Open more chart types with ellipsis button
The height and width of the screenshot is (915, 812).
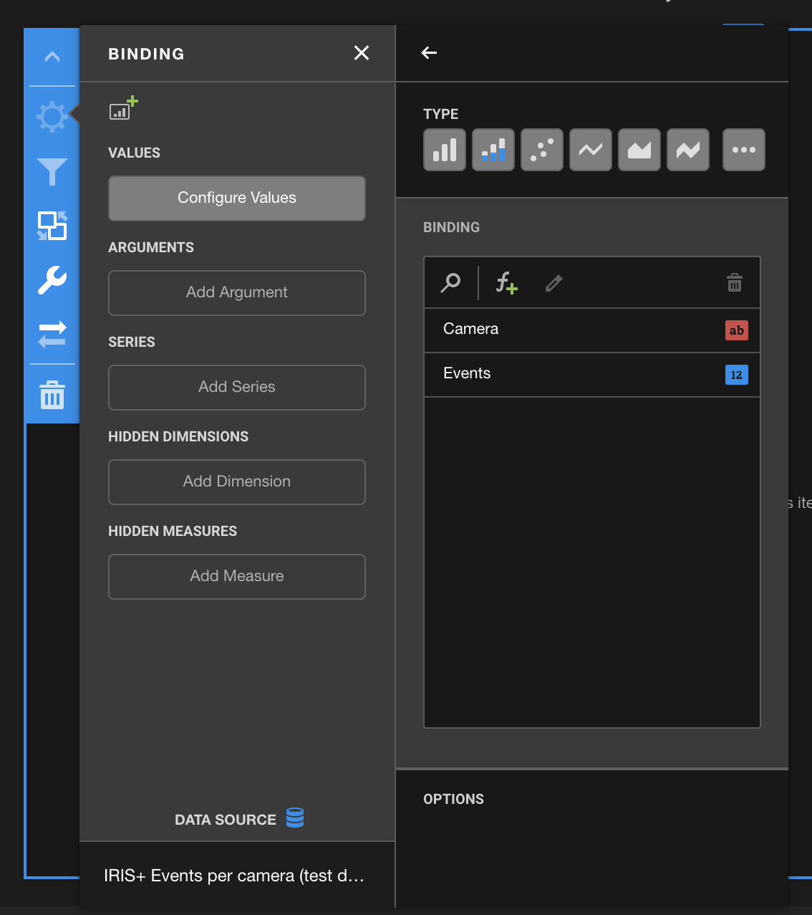(x=744, y=150)
